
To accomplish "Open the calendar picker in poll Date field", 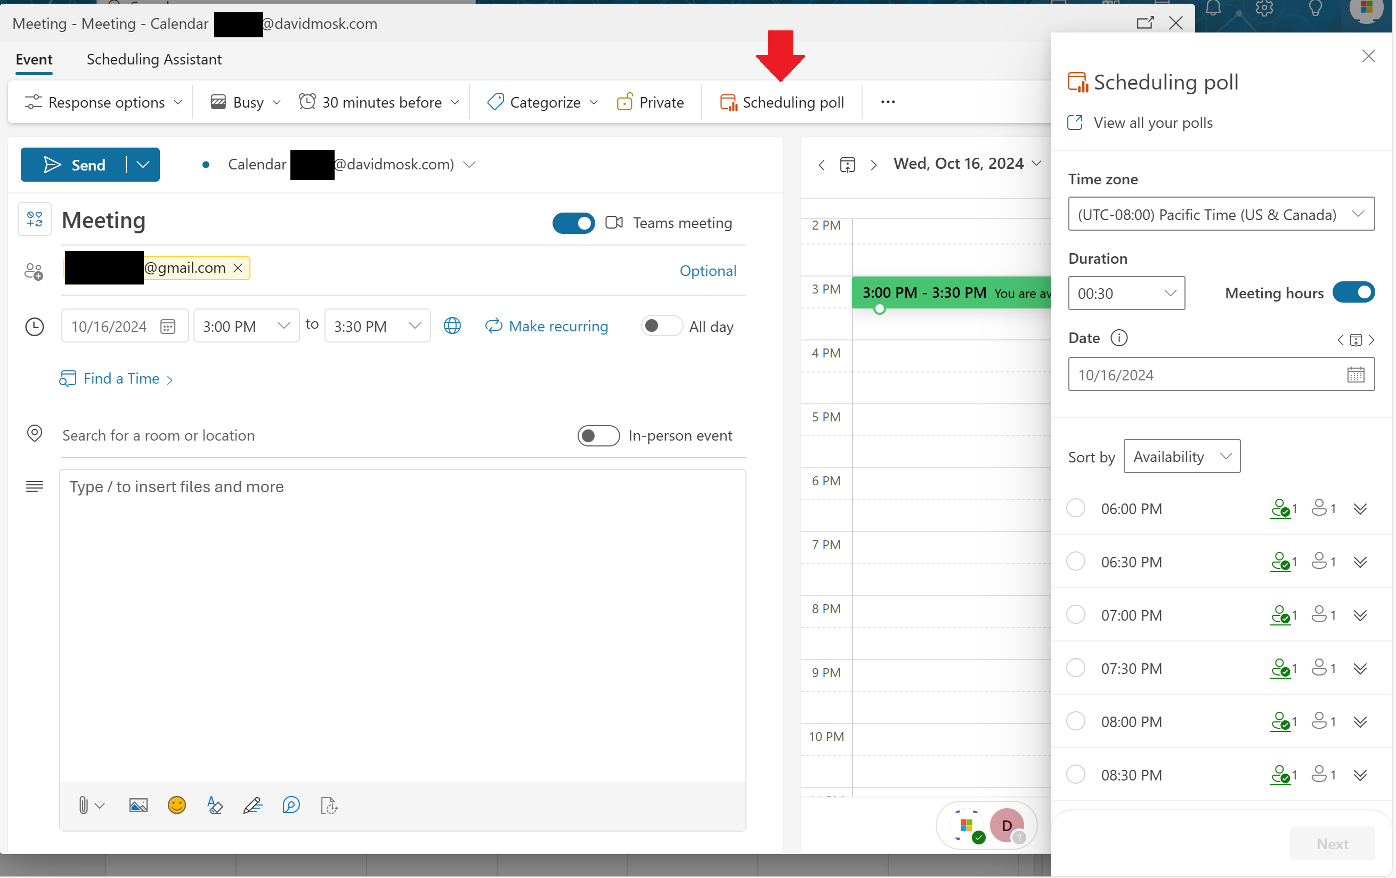I will pos(1356,375).
